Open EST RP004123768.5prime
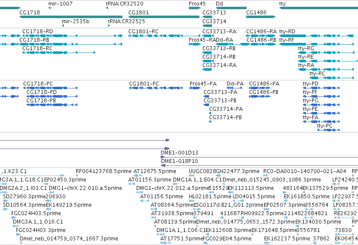The width and height of the screenshot is (358, 245). click(77, 176)
